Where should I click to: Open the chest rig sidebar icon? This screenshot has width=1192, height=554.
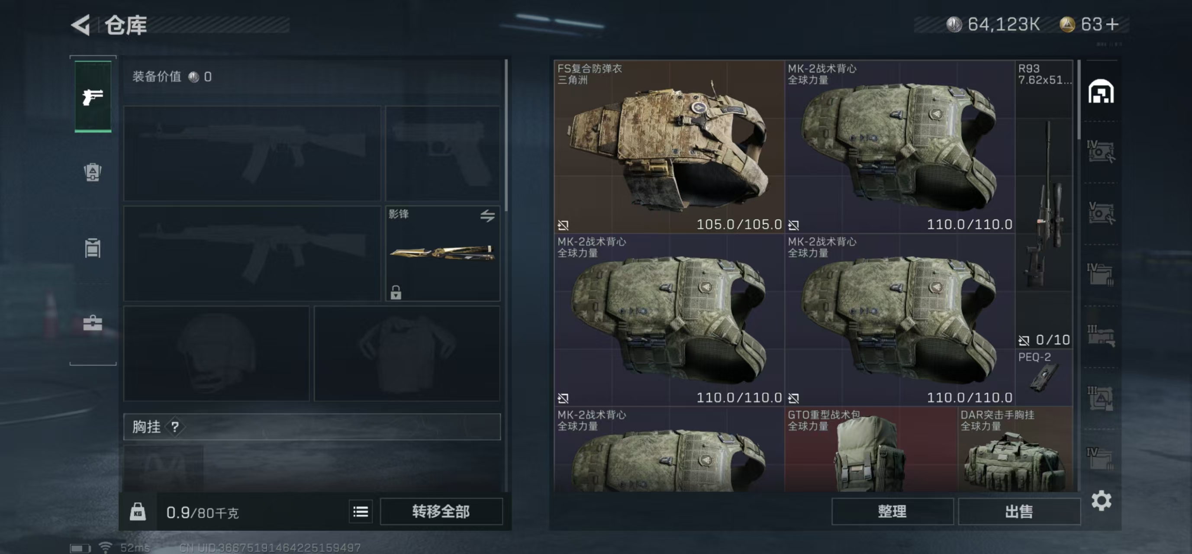tap(93, 248)
